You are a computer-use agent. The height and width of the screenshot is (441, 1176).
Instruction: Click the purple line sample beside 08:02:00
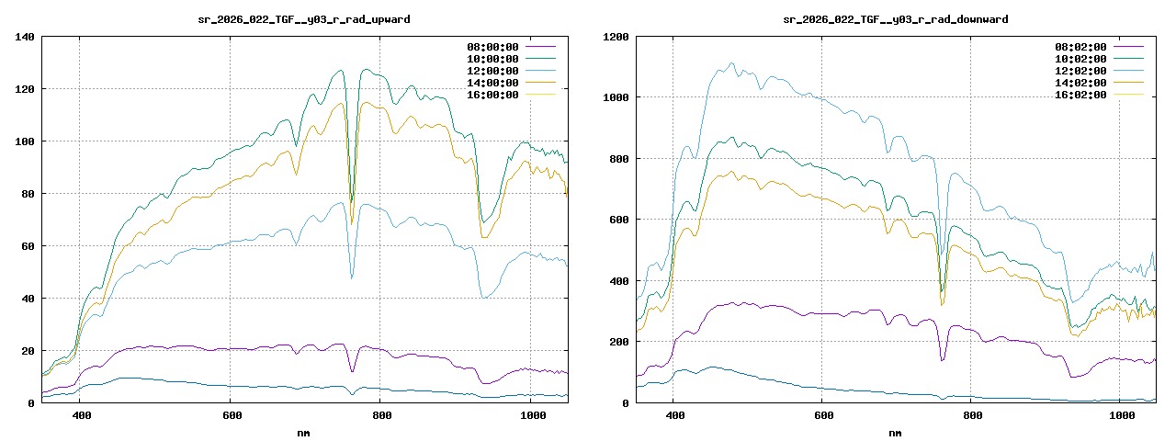click(x=1129, y=47)
